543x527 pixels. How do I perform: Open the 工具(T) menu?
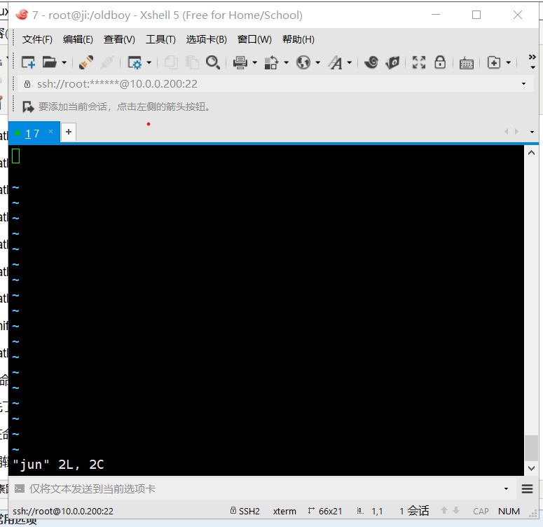point(160,39)
